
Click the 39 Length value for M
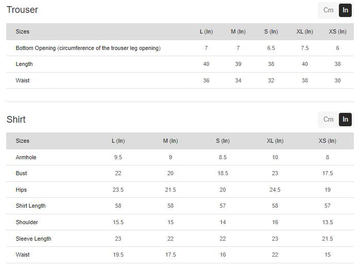pyautogui.click(x=238, y=64)
